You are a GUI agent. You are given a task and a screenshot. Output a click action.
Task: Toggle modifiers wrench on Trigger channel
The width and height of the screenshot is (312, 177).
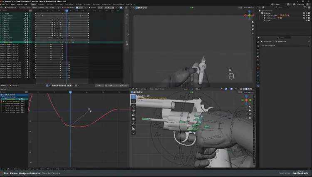coord(25,14)
